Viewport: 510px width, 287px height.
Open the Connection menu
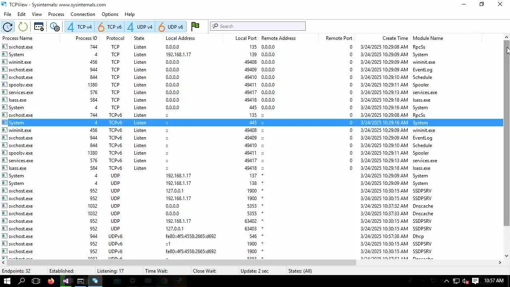tap(83, 14)
